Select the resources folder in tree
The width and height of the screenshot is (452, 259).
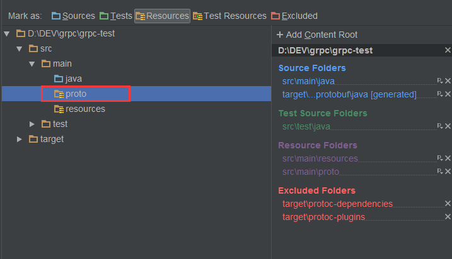(85, 109)
